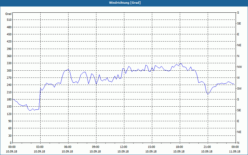Click the 210 y-axis value
The image size is (248, 155).
coord(9,92)
